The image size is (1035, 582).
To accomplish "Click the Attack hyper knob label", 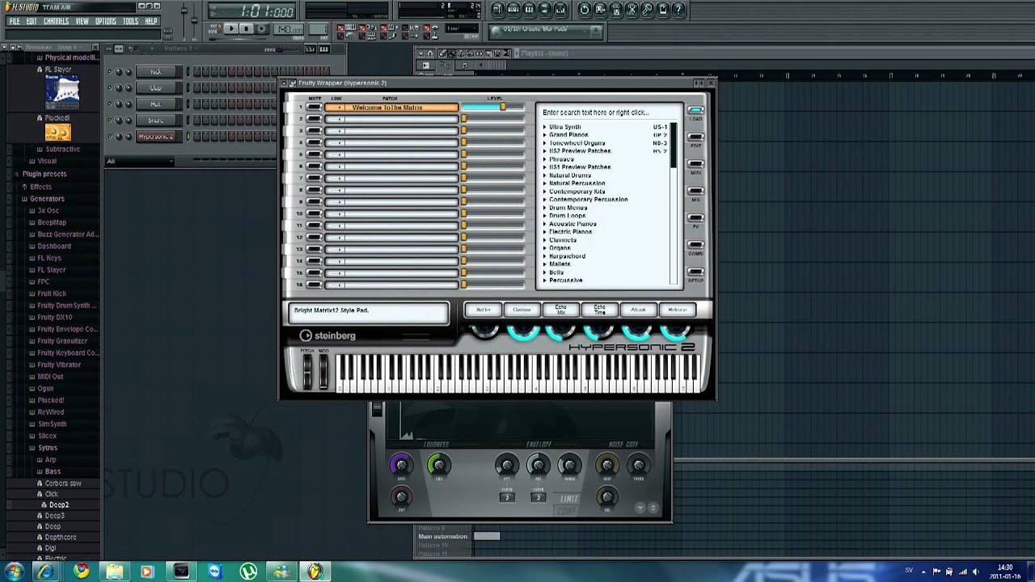I will coord(639,310).
